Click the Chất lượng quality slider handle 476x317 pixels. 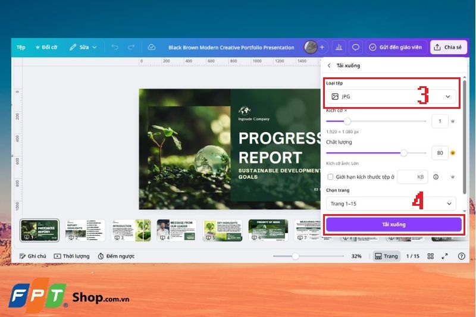point(403,153)
